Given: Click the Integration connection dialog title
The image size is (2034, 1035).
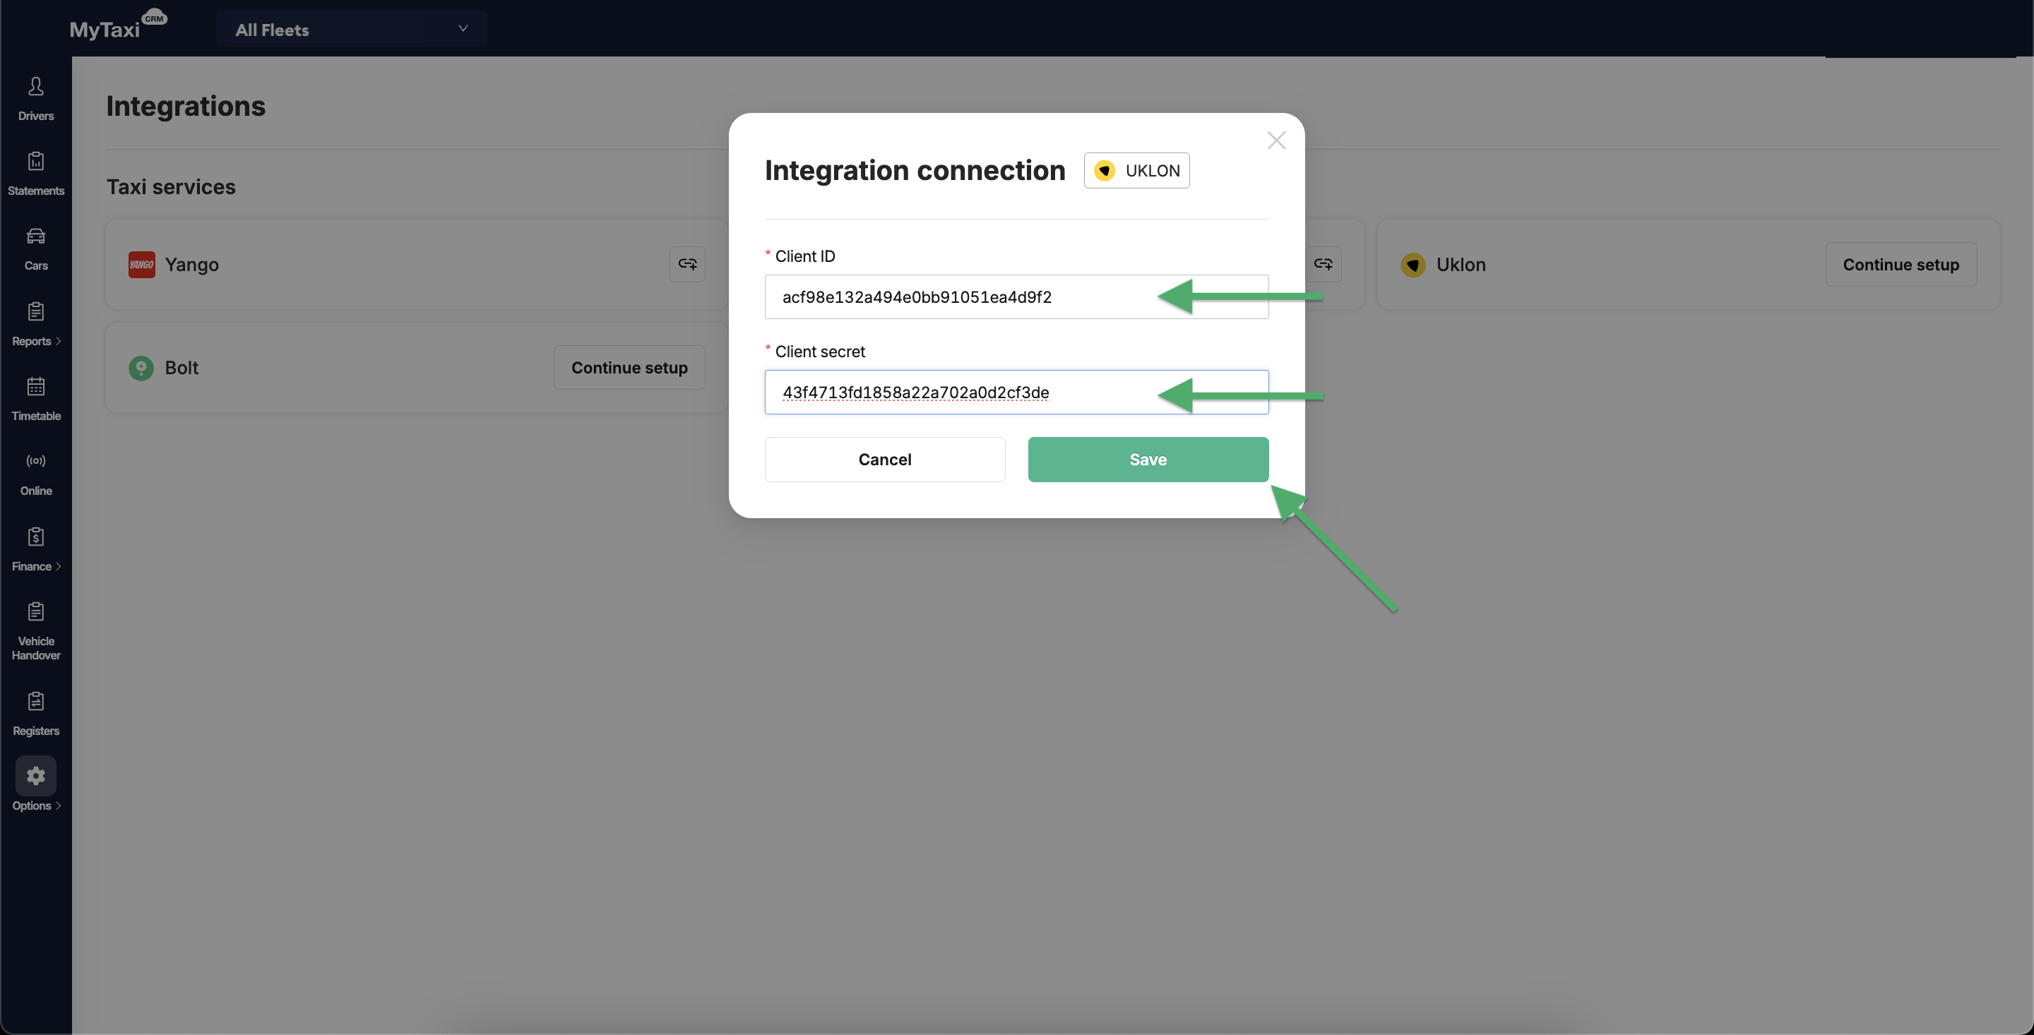Looking at the screenshot, I should [x=915, y=171].
